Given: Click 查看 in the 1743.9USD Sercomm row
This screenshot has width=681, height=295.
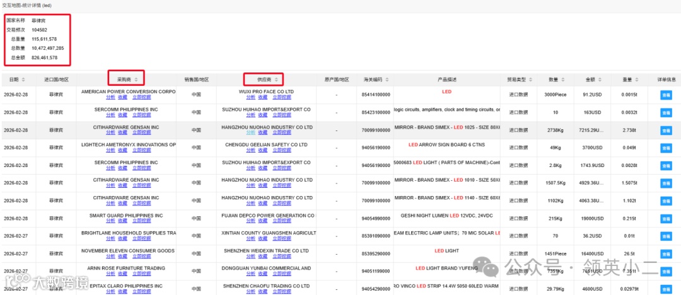Looking at the screenshot, I should tap(666, 166).
